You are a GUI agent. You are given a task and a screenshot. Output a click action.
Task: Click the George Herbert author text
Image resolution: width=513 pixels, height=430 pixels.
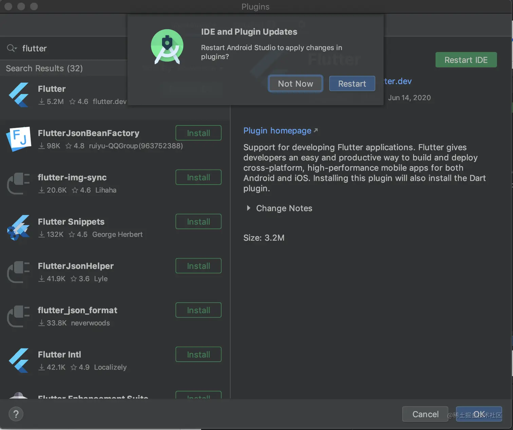tap(117, 234)
